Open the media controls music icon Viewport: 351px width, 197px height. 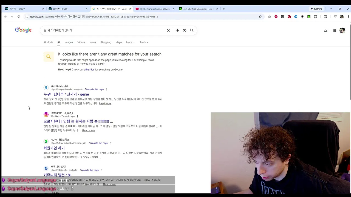tap(335, 16)
